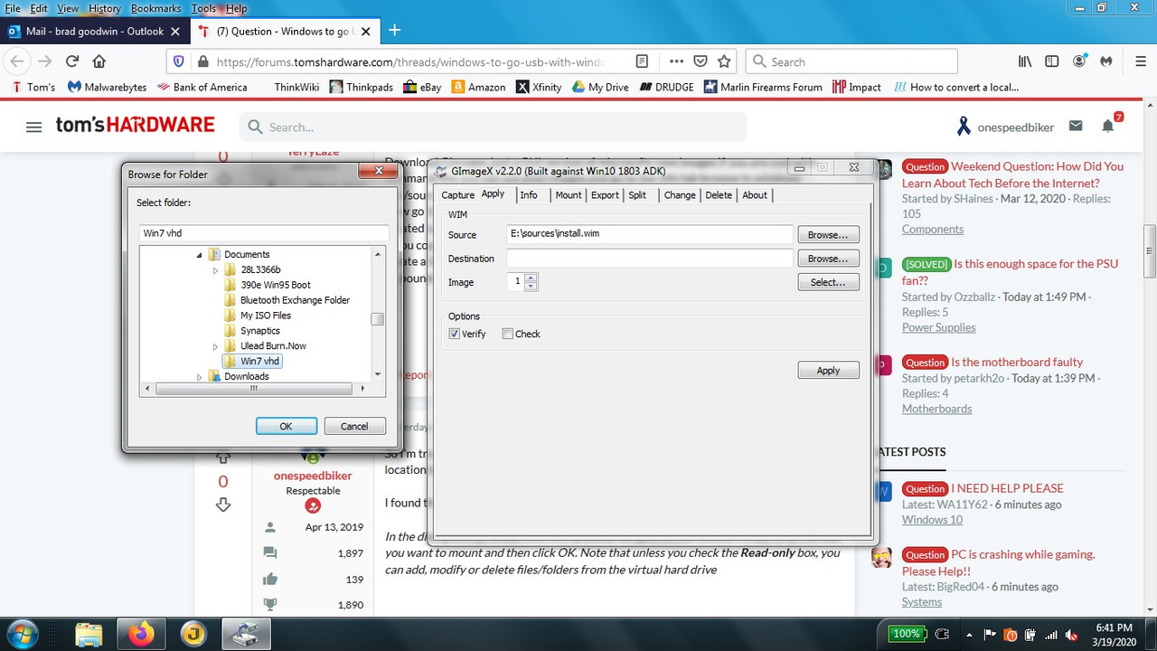The height and width of the screenshot is (651, 1157).
Task: Open page actions three-dot menu
Action: (x=676, y=61)
